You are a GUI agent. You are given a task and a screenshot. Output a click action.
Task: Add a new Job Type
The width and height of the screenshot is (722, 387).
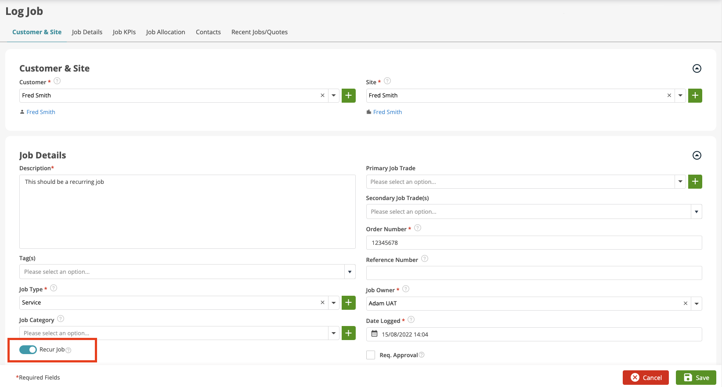point(348,302)
